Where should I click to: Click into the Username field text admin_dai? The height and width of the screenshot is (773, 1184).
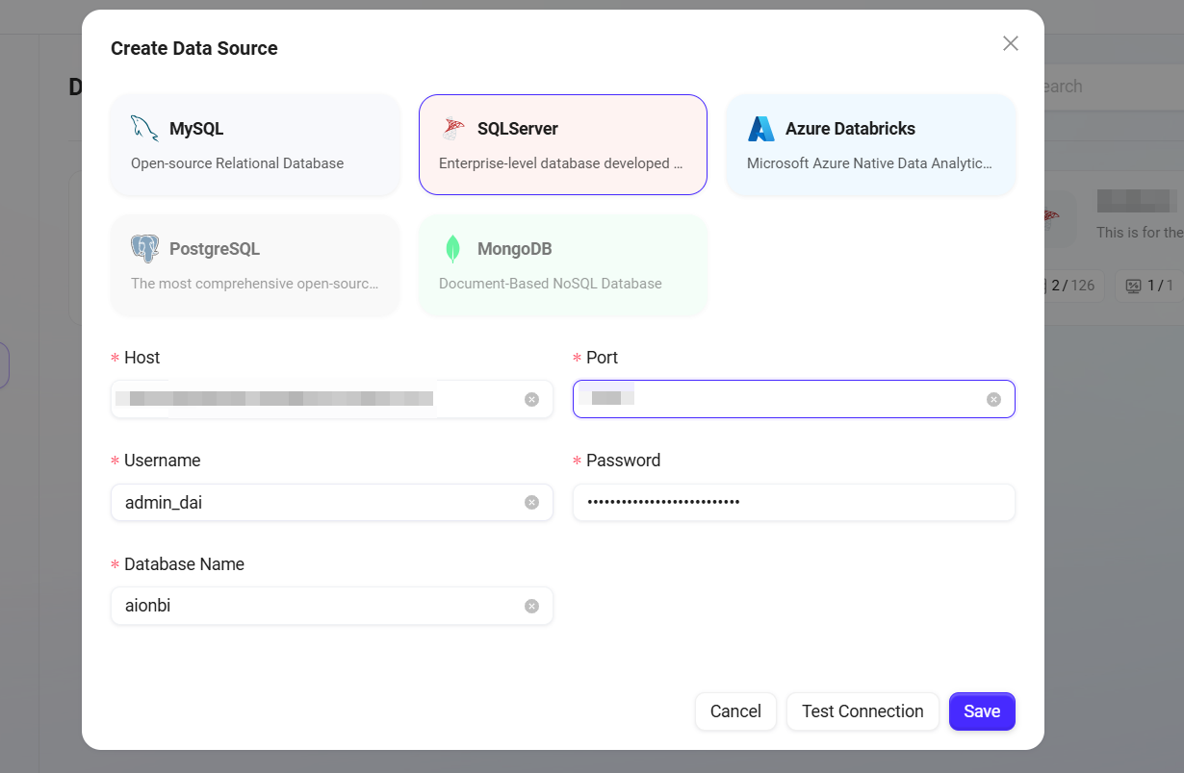pos(164,502)
